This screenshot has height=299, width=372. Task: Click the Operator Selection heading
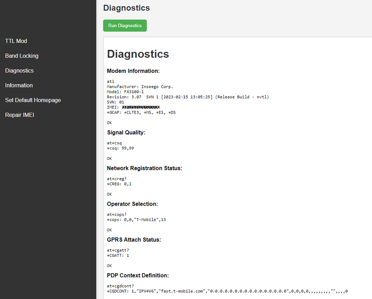coord(132,204)
